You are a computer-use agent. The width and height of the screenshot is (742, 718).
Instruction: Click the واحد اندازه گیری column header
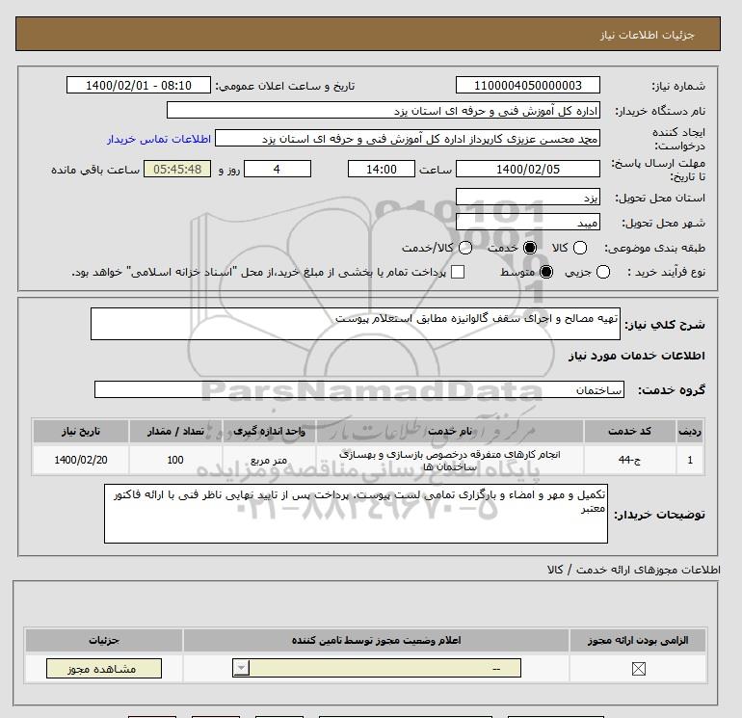click(x=269, y=431)
